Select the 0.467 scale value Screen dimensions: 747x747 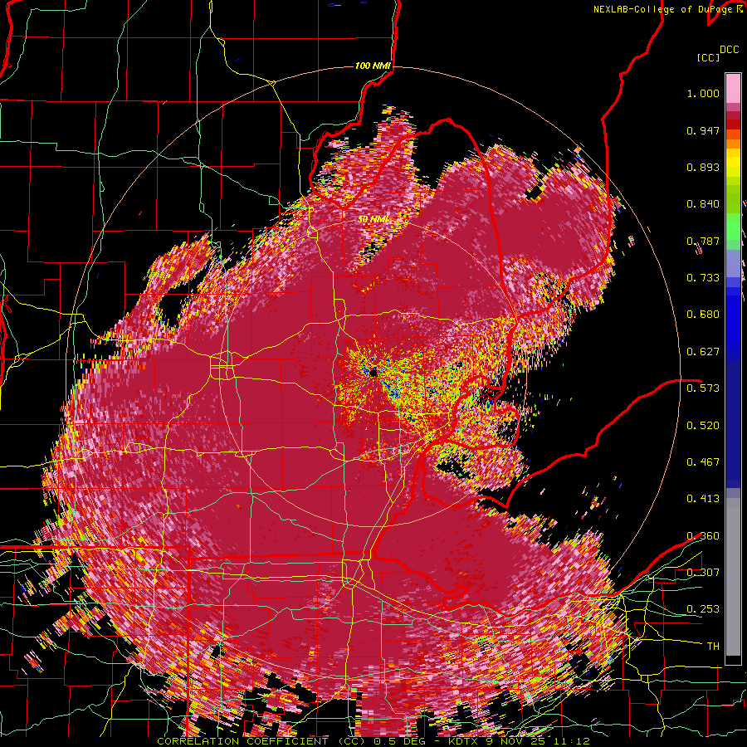703,461
